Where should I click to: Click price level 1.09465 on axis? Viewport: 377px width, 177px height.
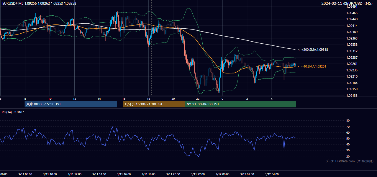coord(352,13)
